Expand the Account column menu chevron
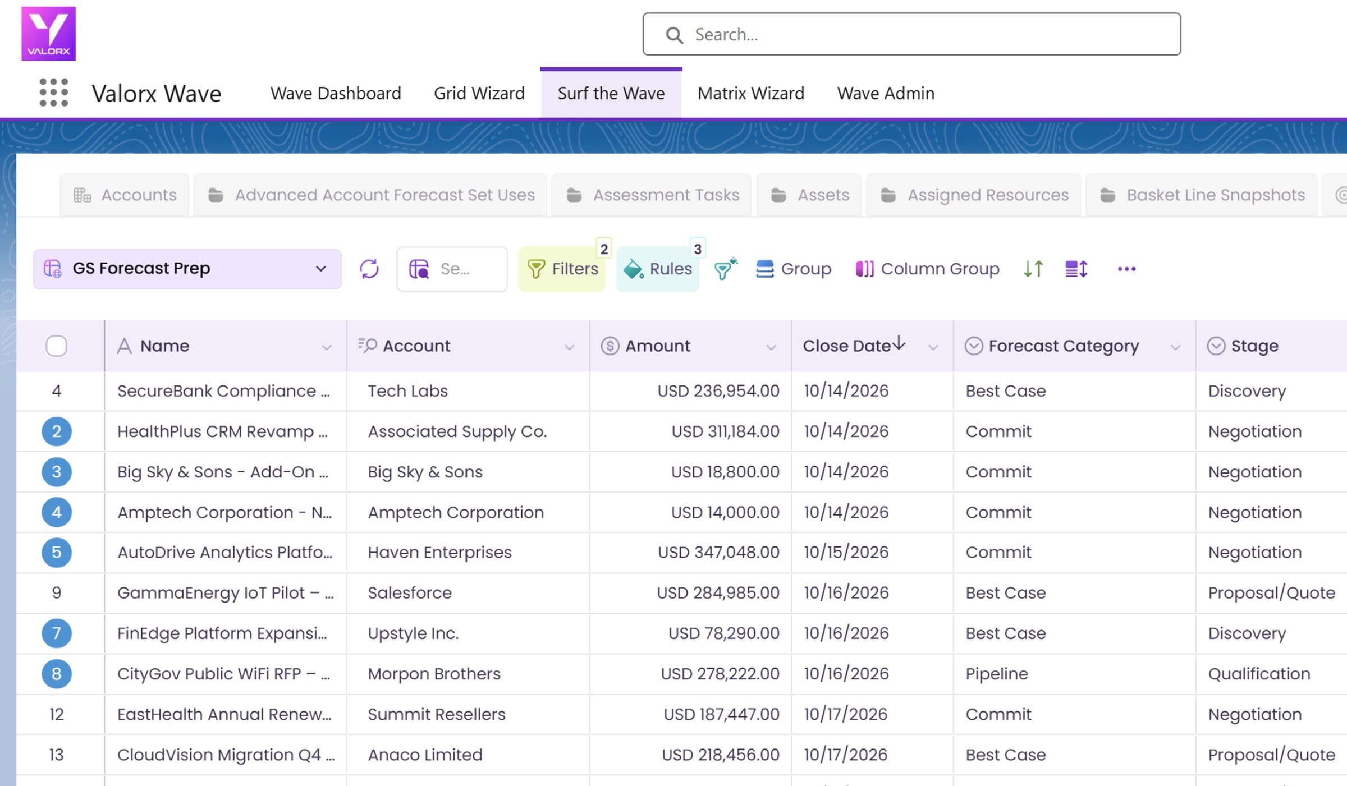This screenshot has width=1347, height=786. pyautogui.click(x=570, y=348)
